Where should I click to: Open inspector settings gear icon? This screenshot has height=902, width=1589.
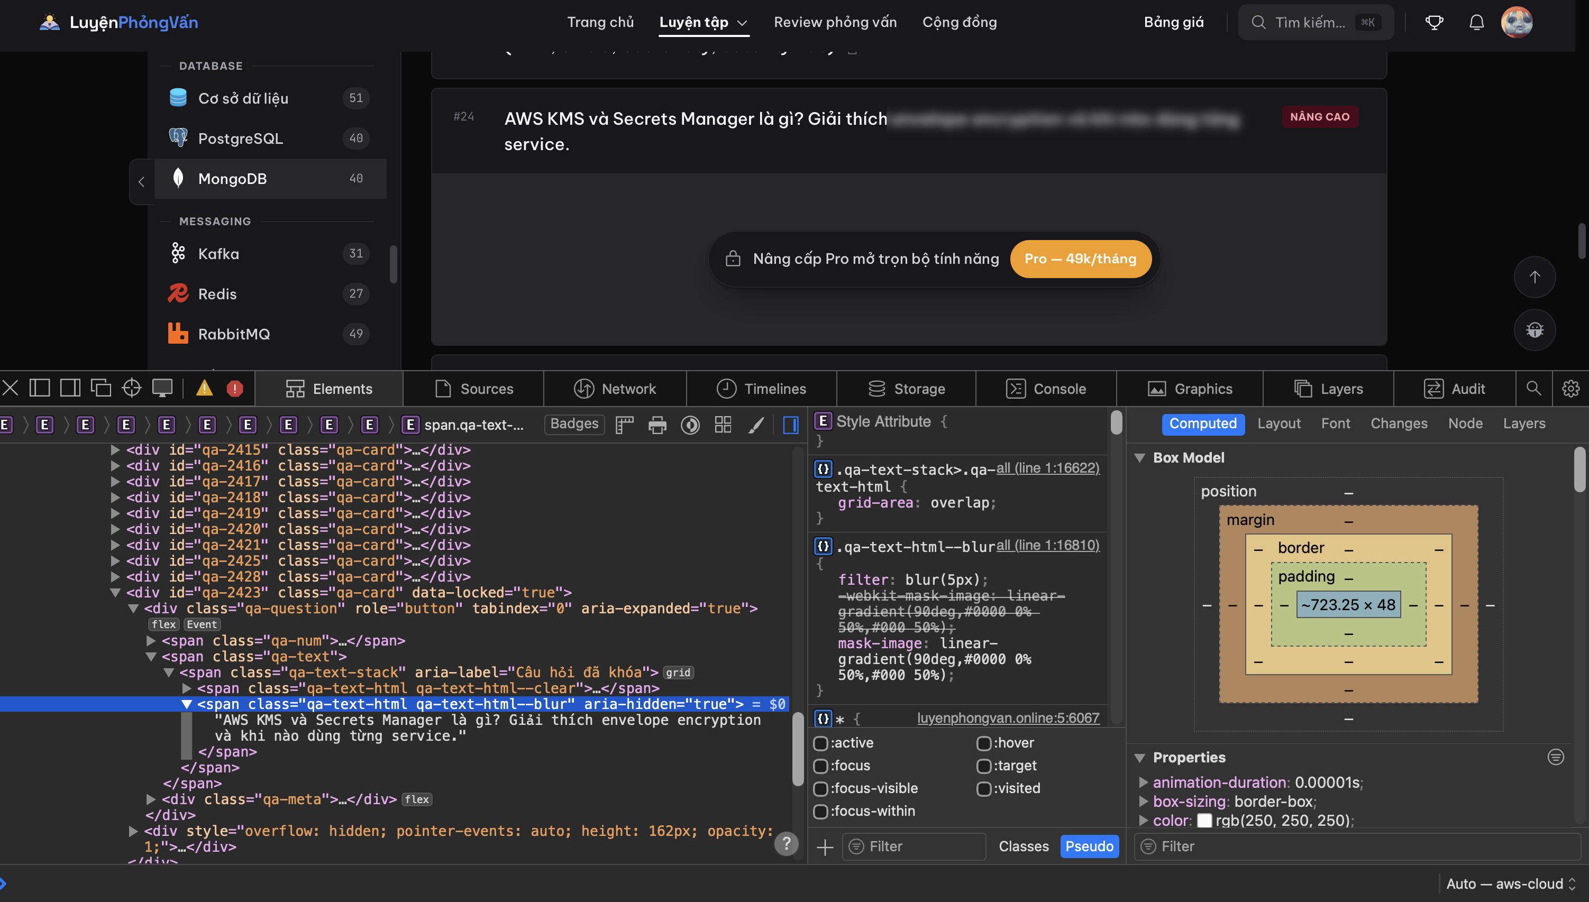(x=1570, y=389)
